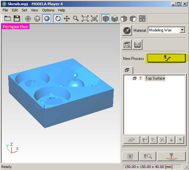This screenshot has width=189, height=170.
Task: Switch to the second cube view icon
Action: coord(115,19)
